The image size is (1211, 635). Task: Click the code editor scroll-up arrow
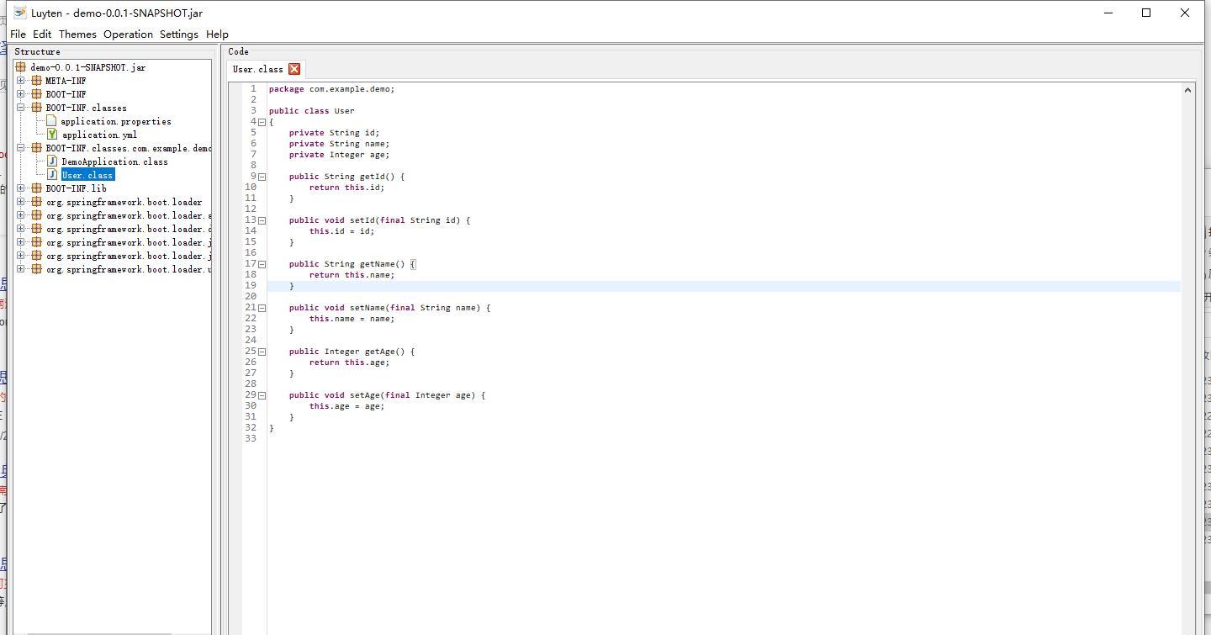1188,89
